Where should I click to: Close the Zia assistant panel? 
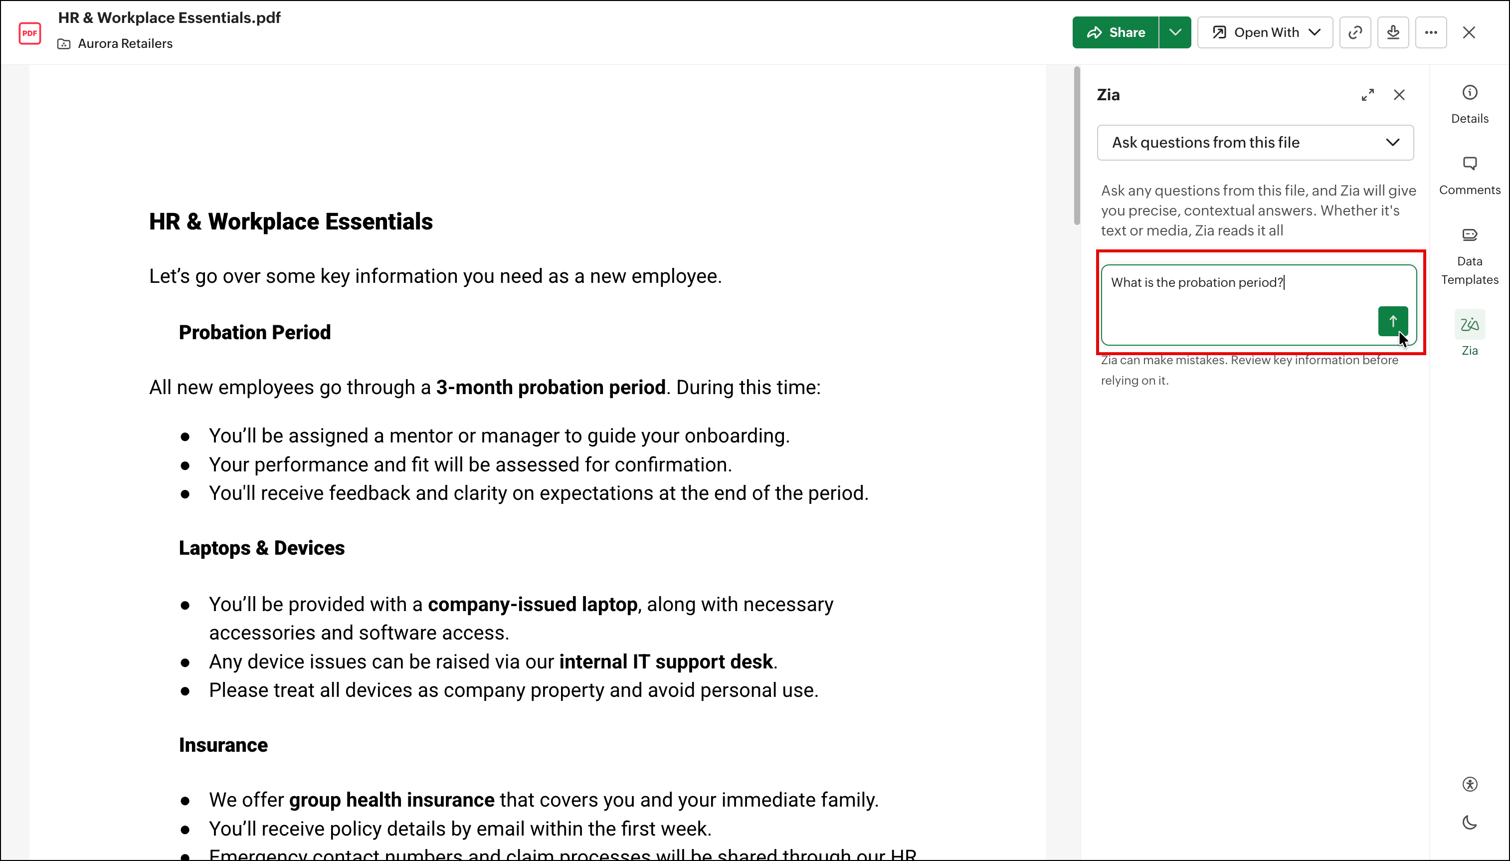click(x=1398, y=95)
